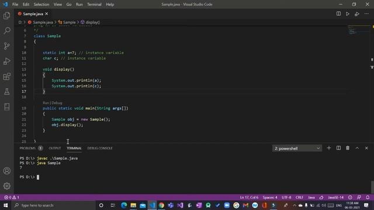Screen dimensions: 374x210
Task: Open the Search view in activity bar
Action: coord(7,31)
